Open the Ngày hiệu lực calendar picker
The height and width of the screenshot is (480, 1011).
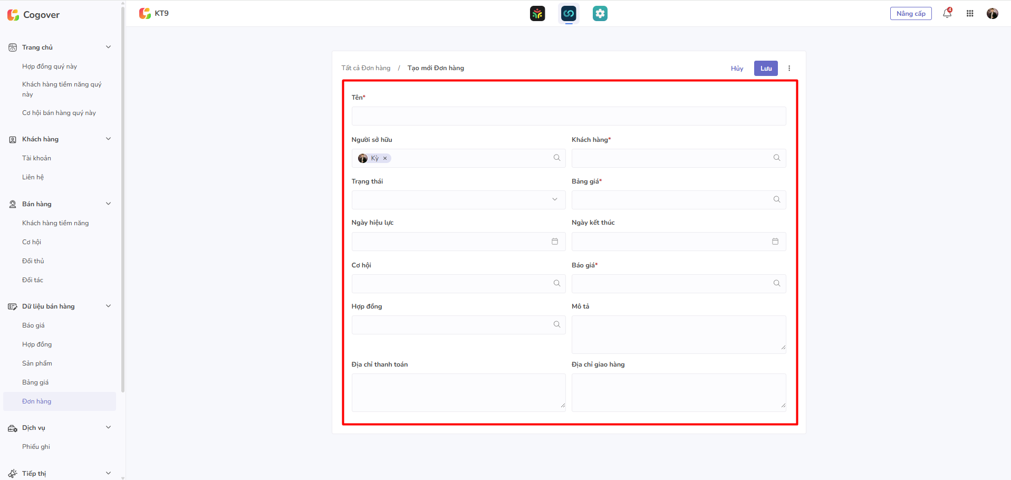tap(555, 242)
